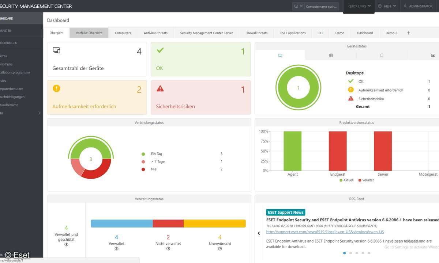
Task: Click the green Agent bar in chart
Action: click(x=293, y=151)
